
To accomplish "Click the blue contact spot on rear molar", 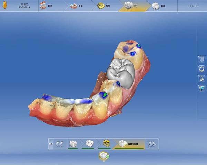I will click(132, 54).
